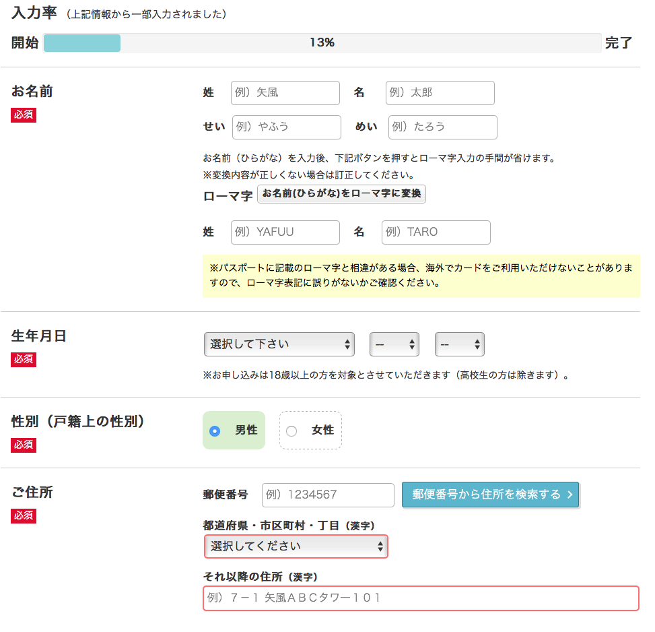This screenshot has height=632, width=655.
Task: Click the 必須 badge under ご住所
Action: pyautogui.click(x=24, y=516)
